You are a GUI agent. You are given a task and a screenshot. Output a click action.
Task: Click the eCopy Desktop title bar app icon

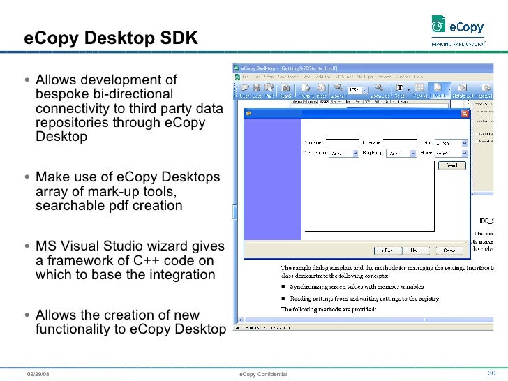coord(237,68)
